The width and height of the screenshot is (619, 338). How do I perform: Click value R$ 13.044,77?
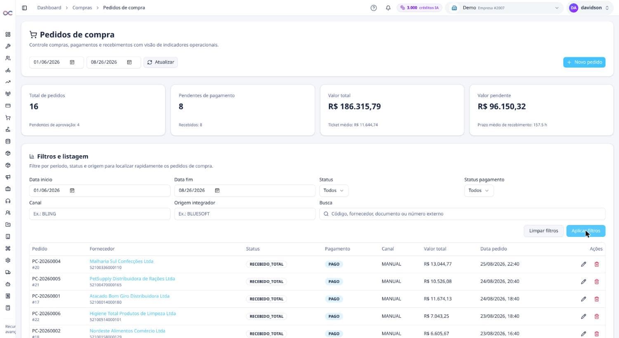point(437,264)
